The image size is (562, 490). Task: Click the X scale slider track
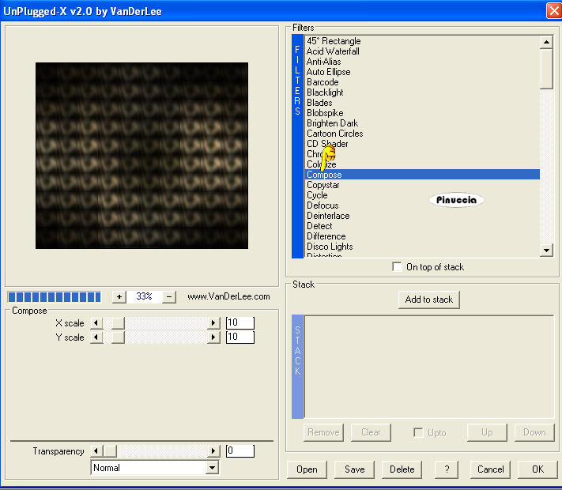point(166,323)
